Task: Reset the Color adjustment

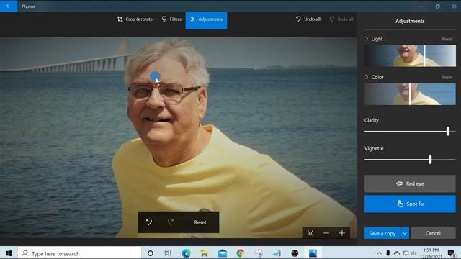Action: [x=447, y=77]
